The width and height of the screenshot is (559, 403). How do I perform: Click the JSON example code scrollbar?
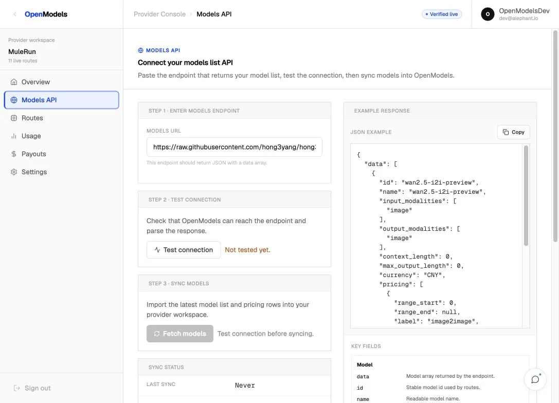[x=526, y=195]
